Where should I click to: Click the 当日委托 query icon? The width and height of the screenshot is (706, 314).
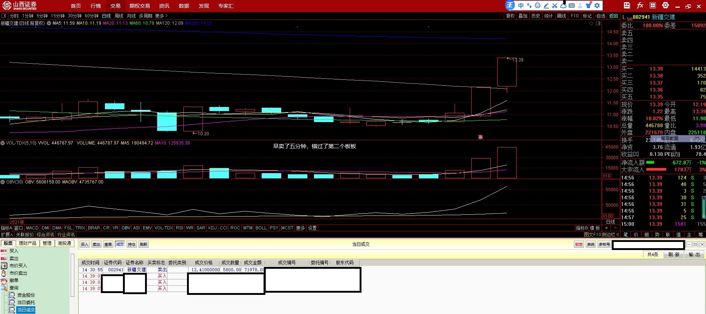(12, 302)
